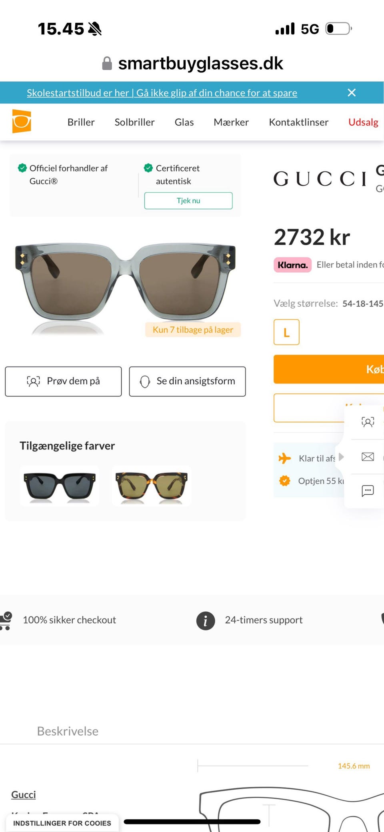Image resolution: width=384 pixels, height=832 pixels.
Task: Expand the floating sidebar arrow
Action: tap(341, 457)
